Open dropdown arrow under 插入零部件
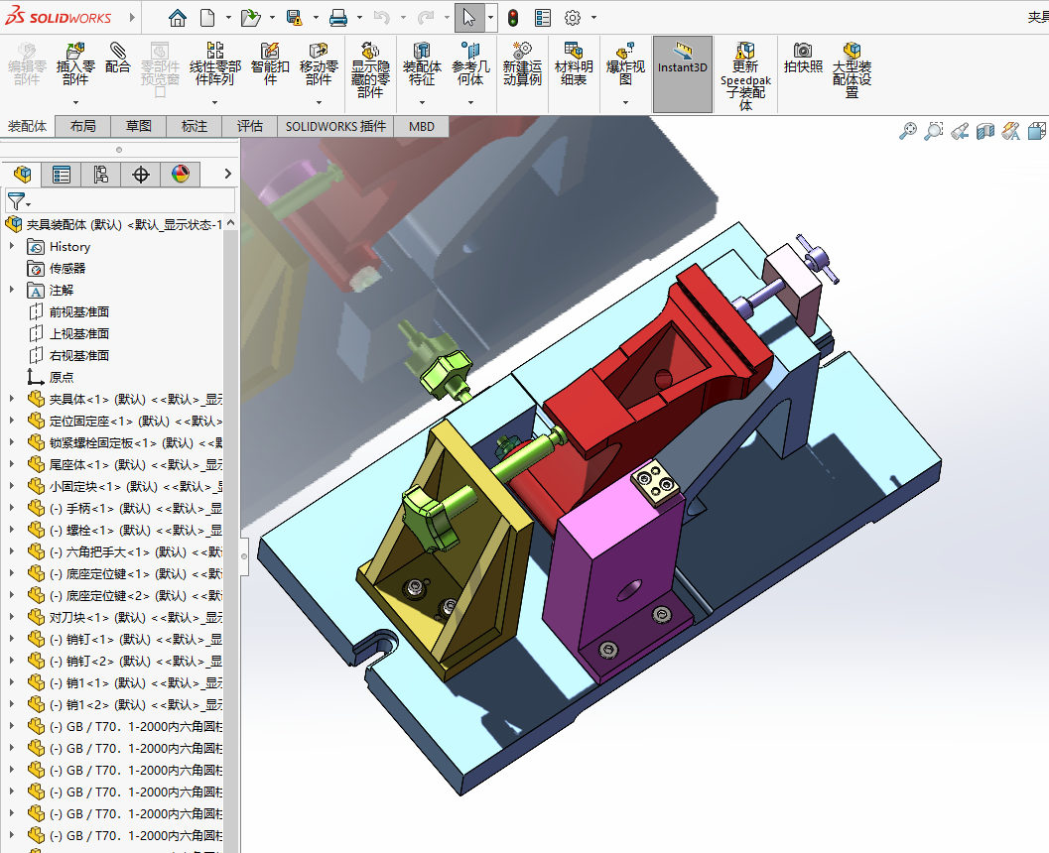The image size is (1049, 853). coord(75,102)
